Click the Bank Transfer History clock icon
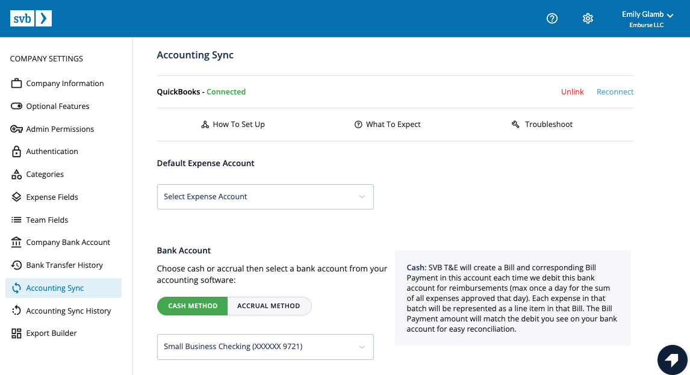Image resolution: width=690 pixels, height=375 pixels. coord(16,265)
